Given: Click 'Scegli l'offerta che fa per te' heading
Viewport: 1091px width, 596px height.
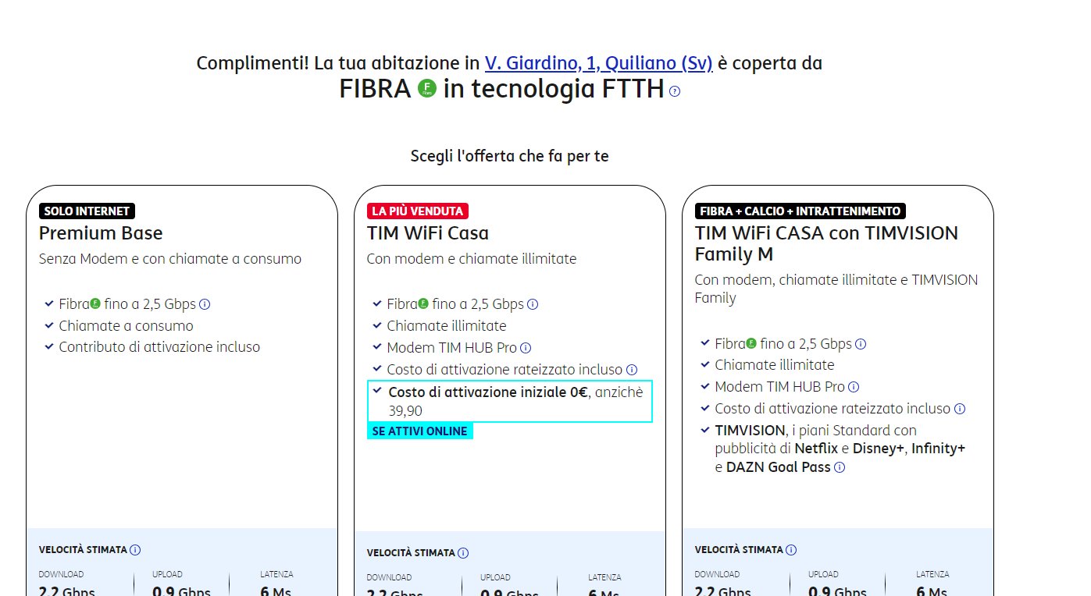Looking at the screenshot, I should pos(510,156).
